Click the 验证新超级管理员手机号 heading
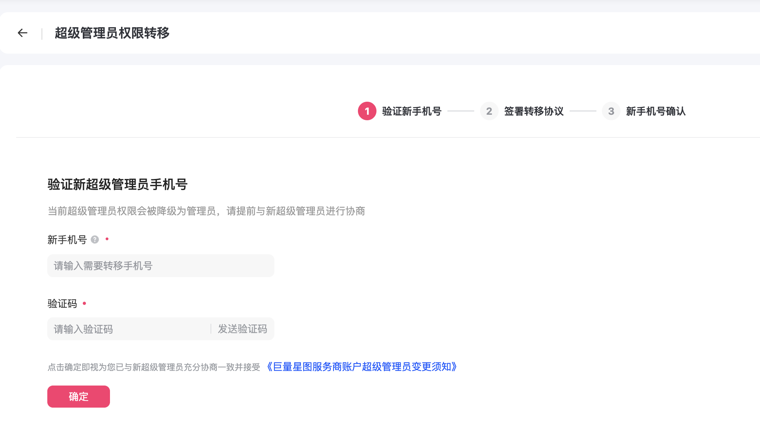This screenshot has height=436, width=760. coord(117,184)
